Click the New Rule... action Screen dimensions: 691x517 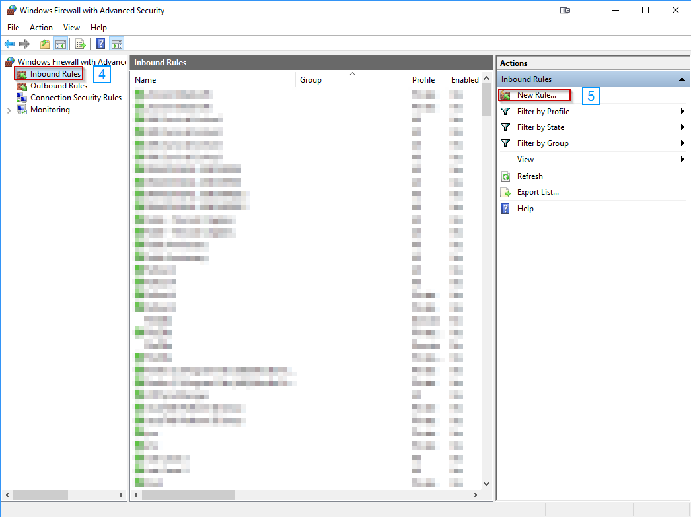click(x=537, y=95)
